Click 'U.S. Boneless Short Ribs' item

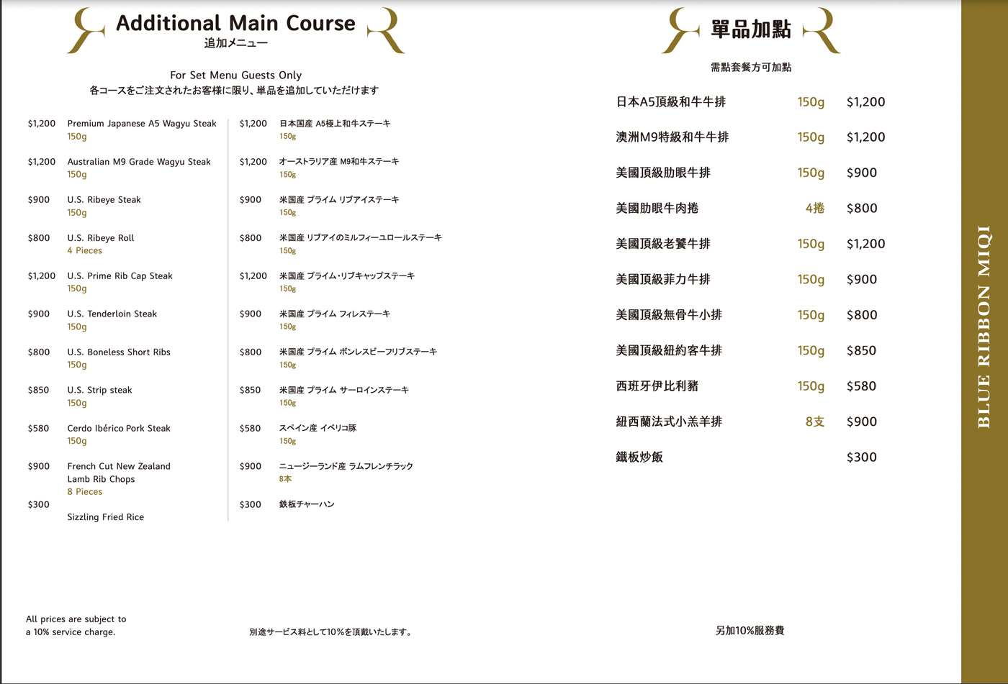tap(119, 352)
